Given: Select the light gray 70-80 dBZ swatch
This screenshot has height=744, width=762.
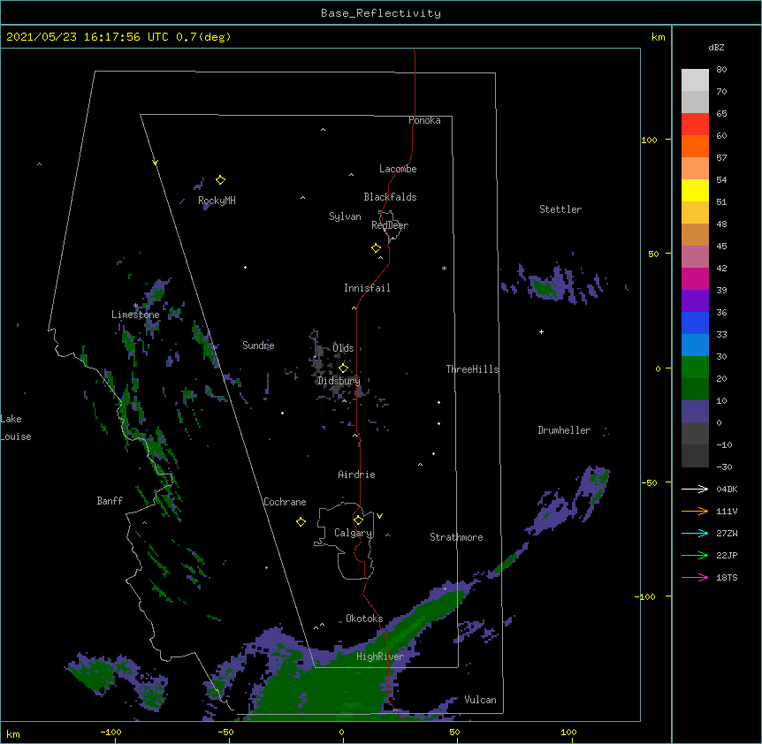Looking at the screenshot, I should [x=695, y=80].
